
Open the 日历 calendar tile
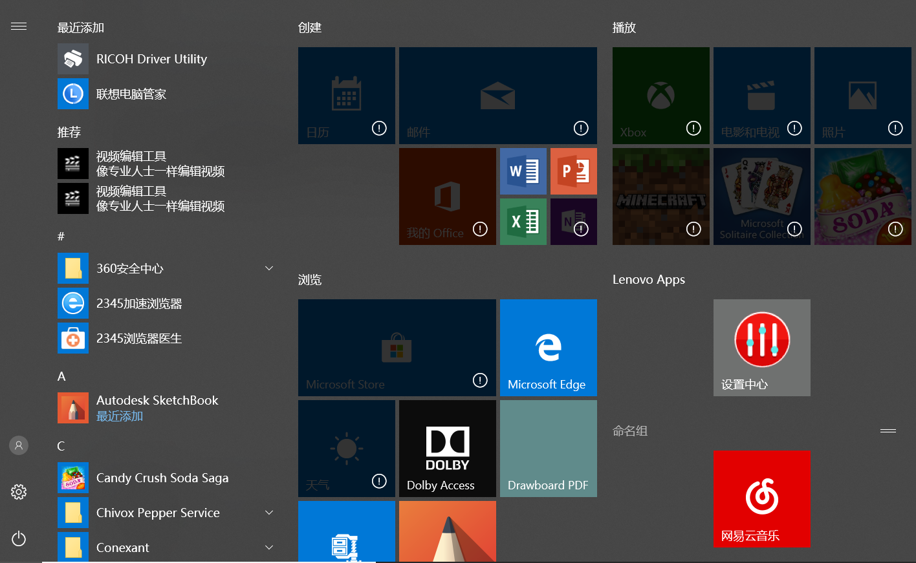347,96
